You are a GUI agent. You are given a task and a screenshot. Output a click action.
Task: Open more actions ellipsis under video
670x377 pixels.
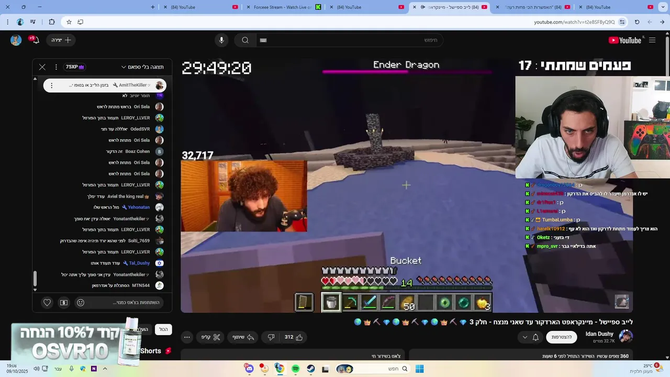[x=187, y=337]
